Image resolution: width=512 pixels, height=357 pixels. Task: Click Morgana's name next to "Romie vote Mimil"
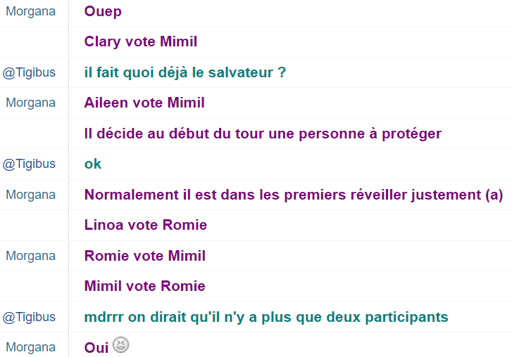point(30,256)
